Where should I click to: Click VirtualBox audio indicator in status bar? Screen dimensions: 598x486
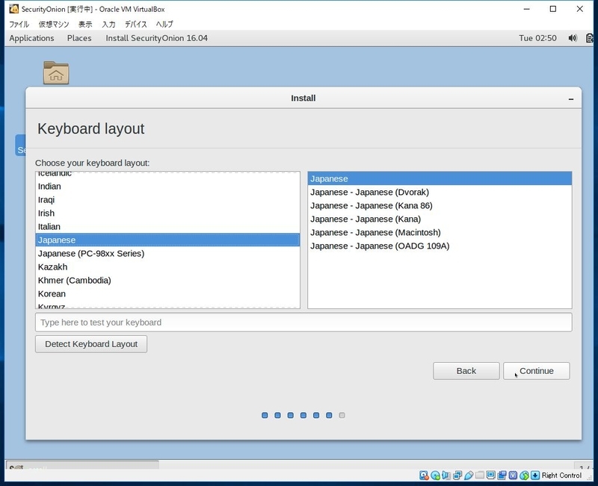click(x=446, y=475)
